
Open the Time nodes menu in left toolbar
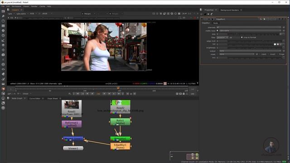[x=3, y=21]
